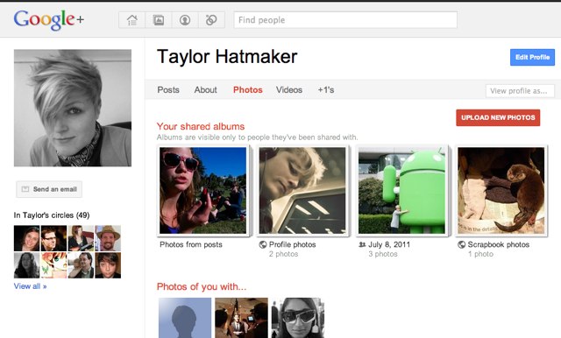Screen dimensions: 561x338
Task: Click the Google+ logo
Action: 49,19
